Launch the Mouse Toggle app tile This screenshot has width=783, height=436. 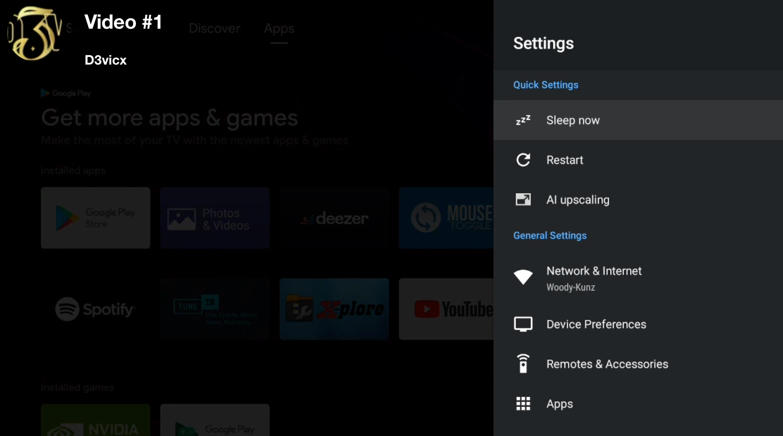(x=446, y=218)
